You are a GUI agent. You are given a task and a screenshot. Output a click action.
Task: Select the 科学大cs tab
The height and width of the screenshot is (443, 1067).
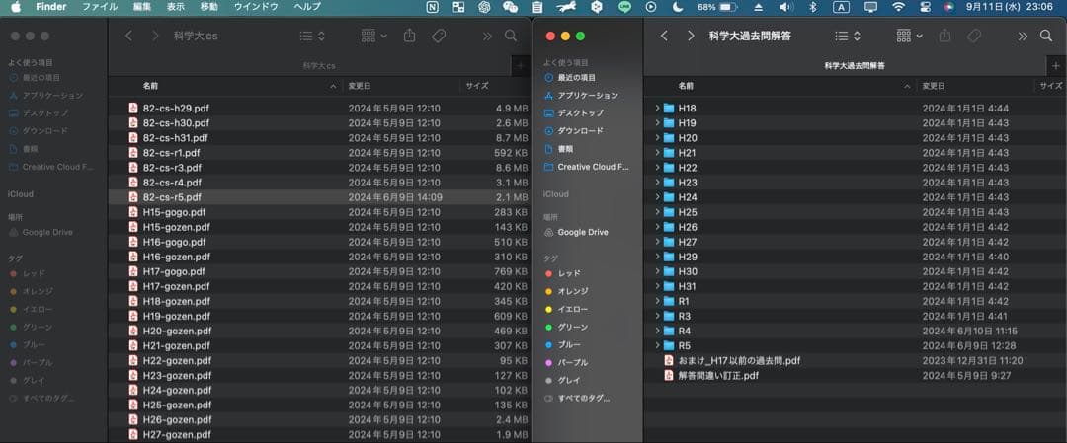309,66
